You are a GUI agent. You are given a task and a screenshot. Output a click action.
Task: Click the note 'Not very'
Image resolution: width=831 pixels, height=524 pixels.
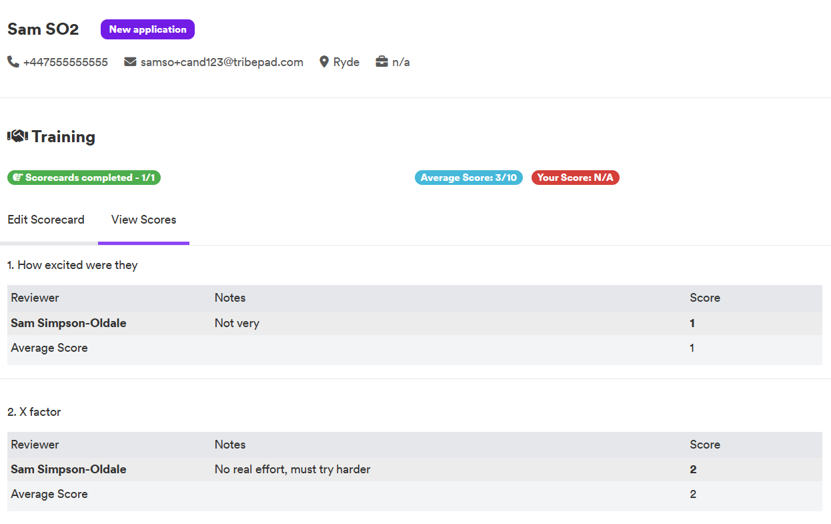coord(237,323)
